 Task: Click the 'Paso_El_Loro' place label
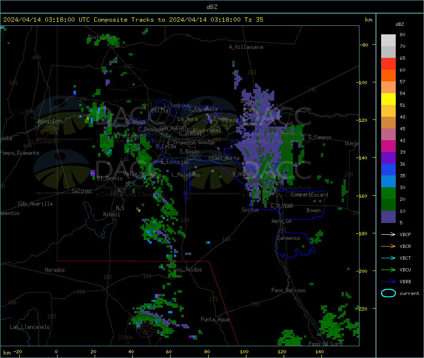[326, 344]
